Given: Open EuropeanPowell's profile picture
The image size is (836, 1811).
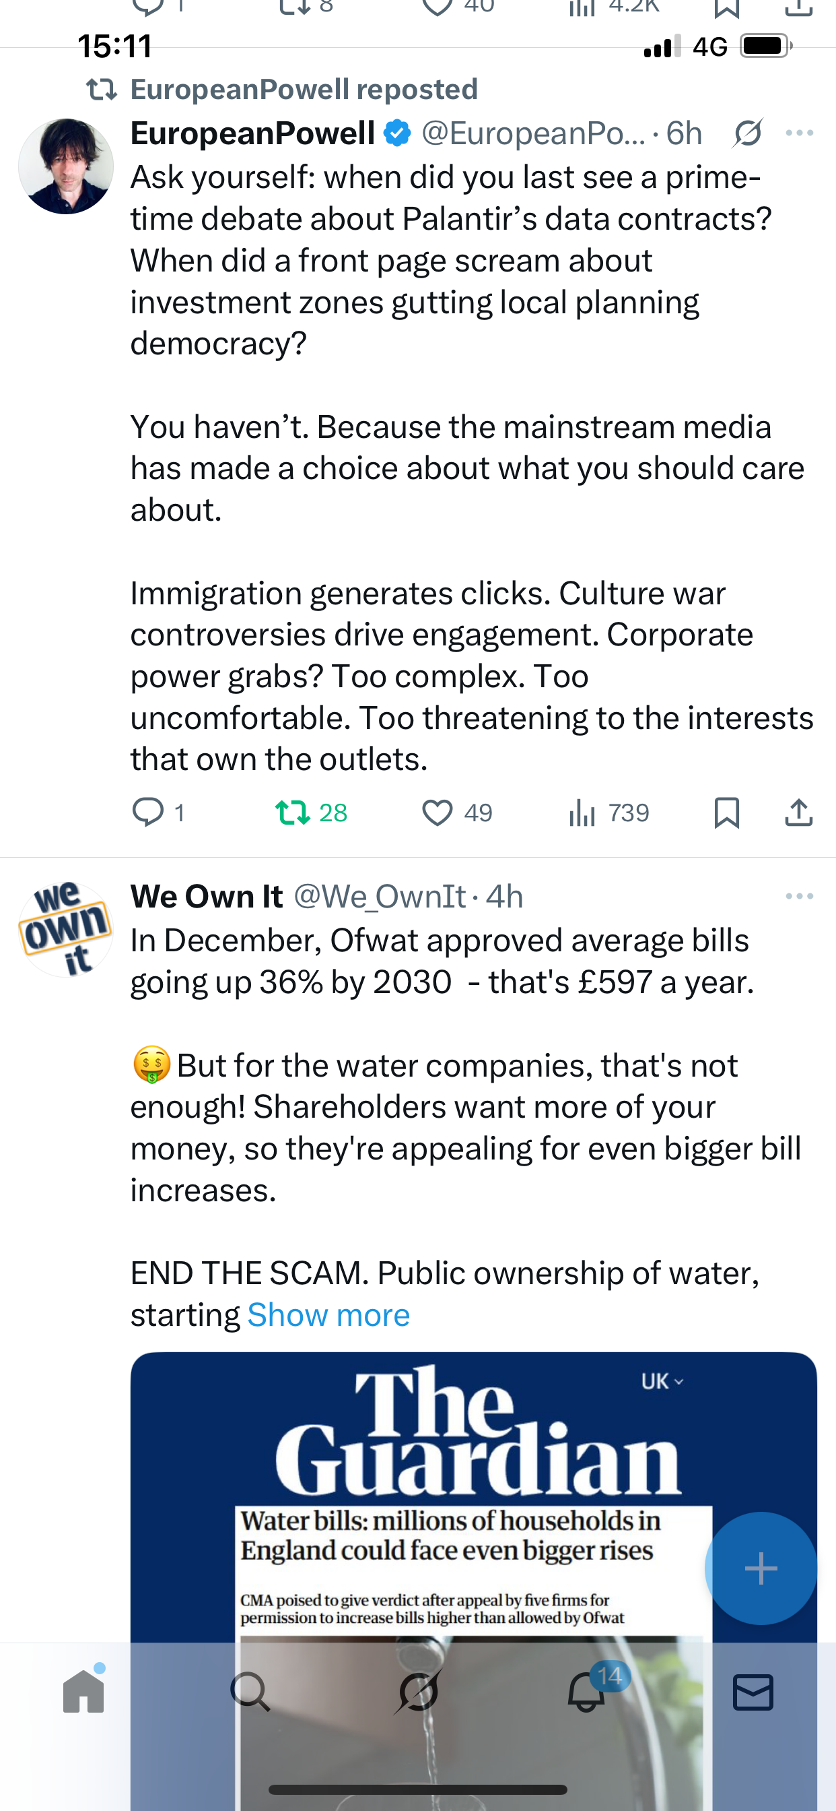Looking at the screenshot, I should point(66,166).
